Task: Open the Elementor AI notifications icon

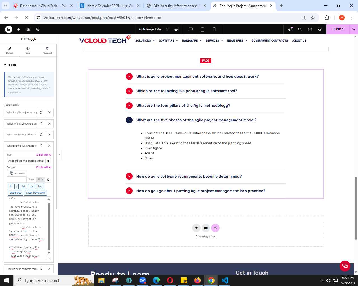Action: click(290, 29)
